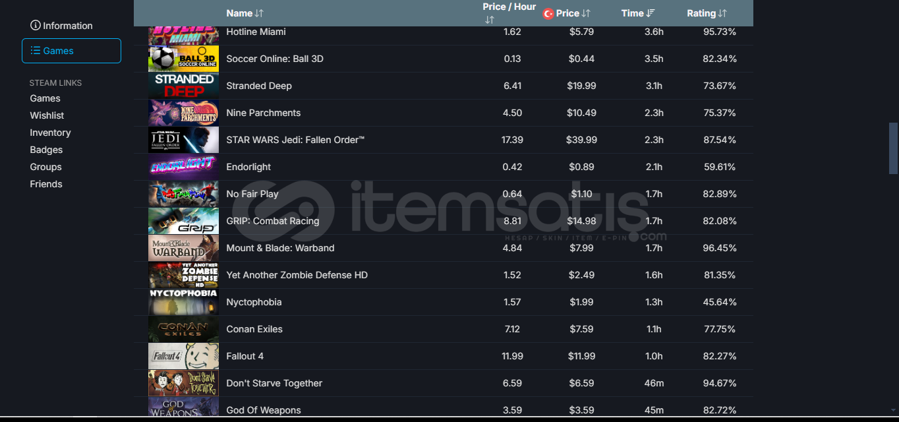899x422 pixels.
Task: Click the Rating column header
Action: click(x=701, y=13)
